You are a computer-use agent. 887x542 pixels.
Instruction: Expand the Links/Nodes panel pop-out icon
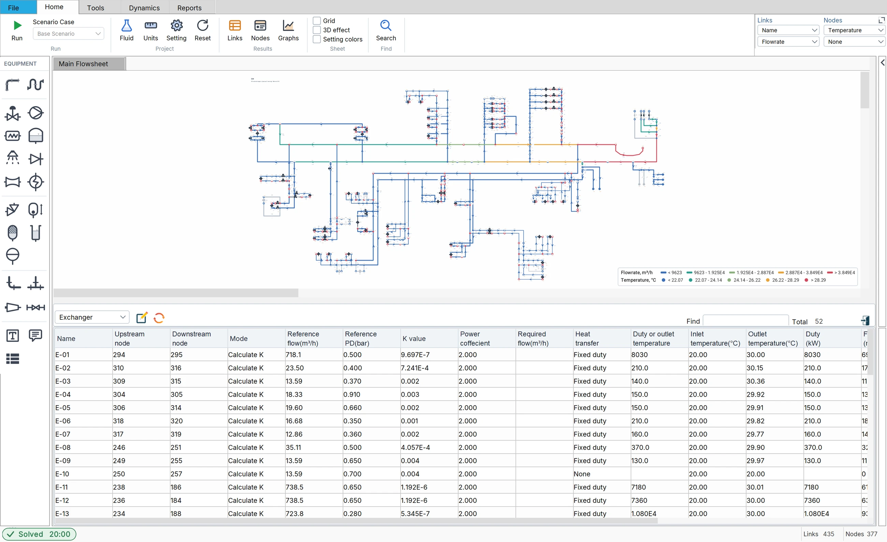882,20
